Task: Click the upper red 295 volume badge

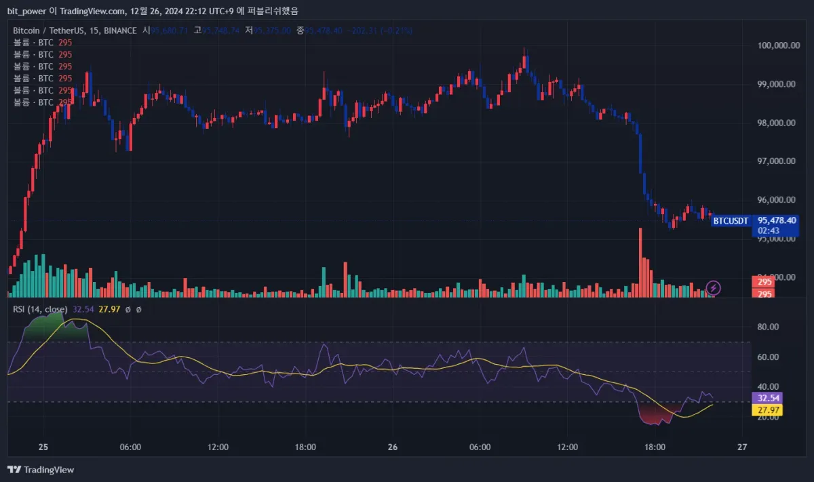Action: click(x=764, y=282)
